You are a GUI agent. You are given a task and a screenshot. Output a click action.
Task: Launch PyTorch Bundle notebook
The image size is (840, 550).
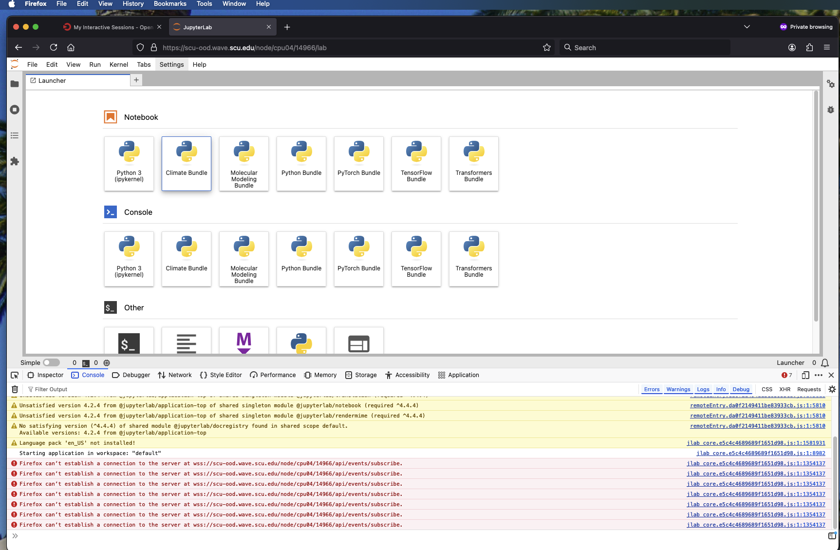pos(359,164)
